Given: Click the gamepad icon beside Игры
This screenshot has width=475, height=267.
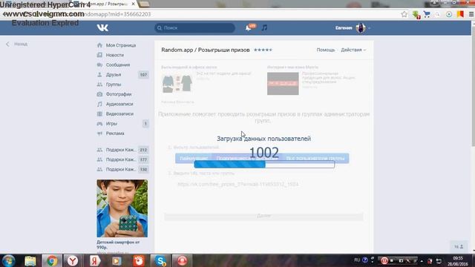Looking at the screenshot, I should (x=99, y=124).
